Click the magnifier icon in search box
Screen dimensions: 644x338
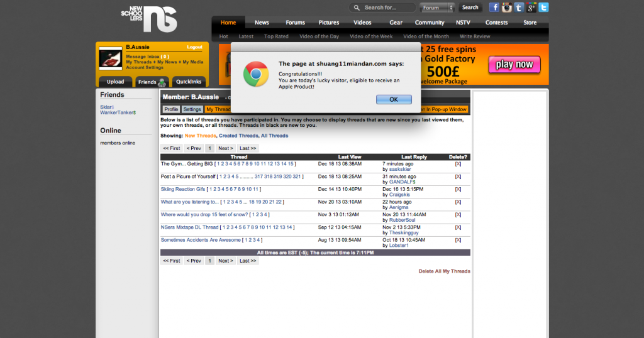pyautogui.click(x=357, y=8)
